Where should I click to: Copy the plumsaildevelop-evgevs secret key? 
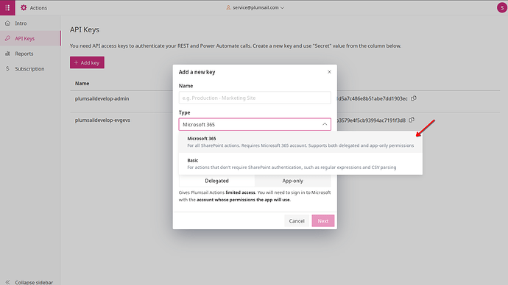tap(412, 120)
